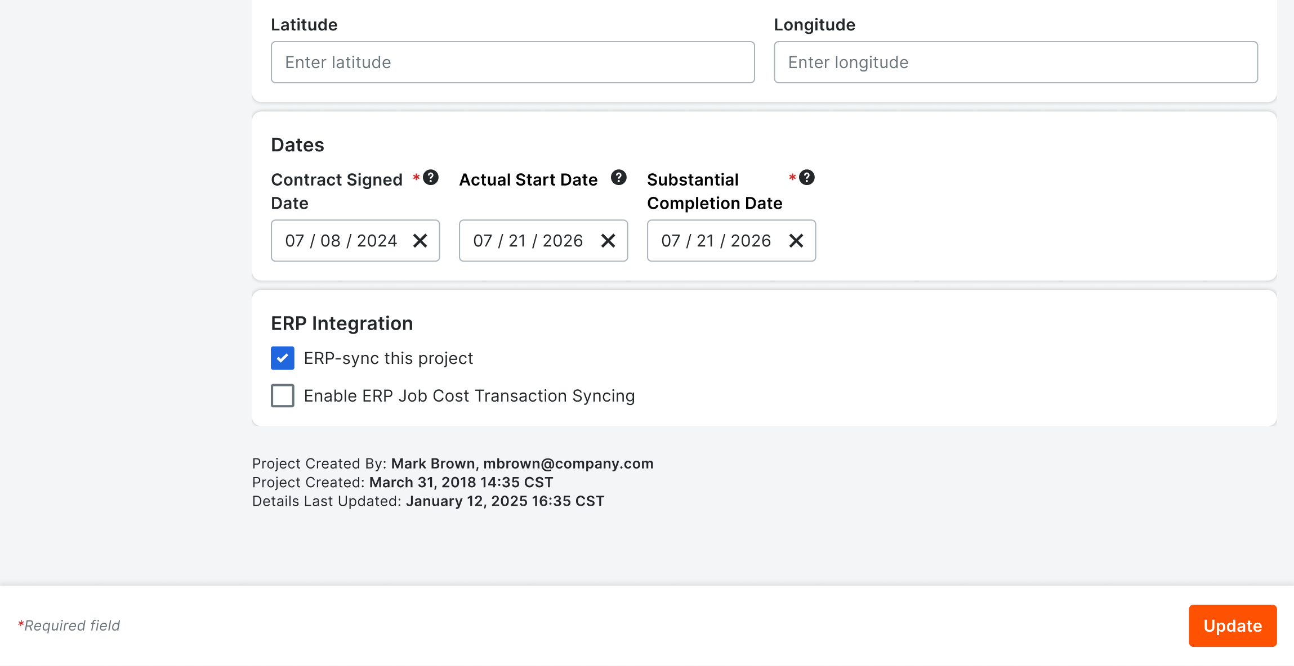Image resolution: width=1294 pixels, height=666 pixels.
Task: Select year 2026 in Actual Start Date
Action: point(563,241)
